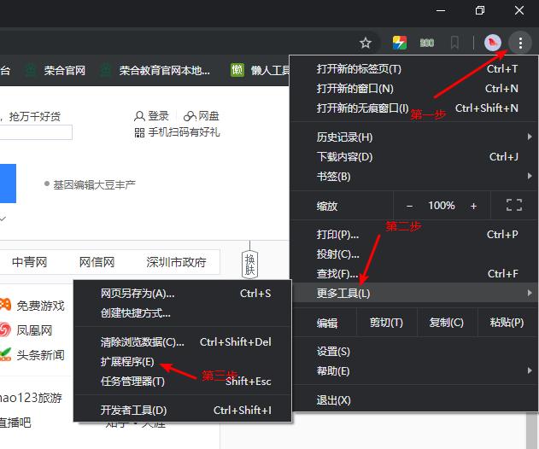Choose 打印(P)... menu item

[x=414, y=235]
